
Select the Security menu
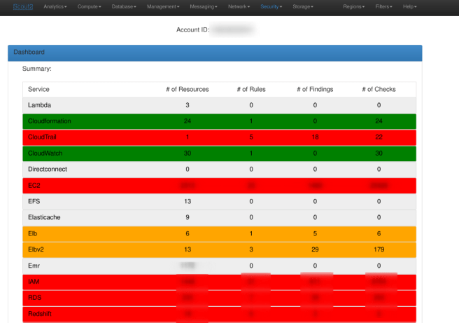click(272, 6)
